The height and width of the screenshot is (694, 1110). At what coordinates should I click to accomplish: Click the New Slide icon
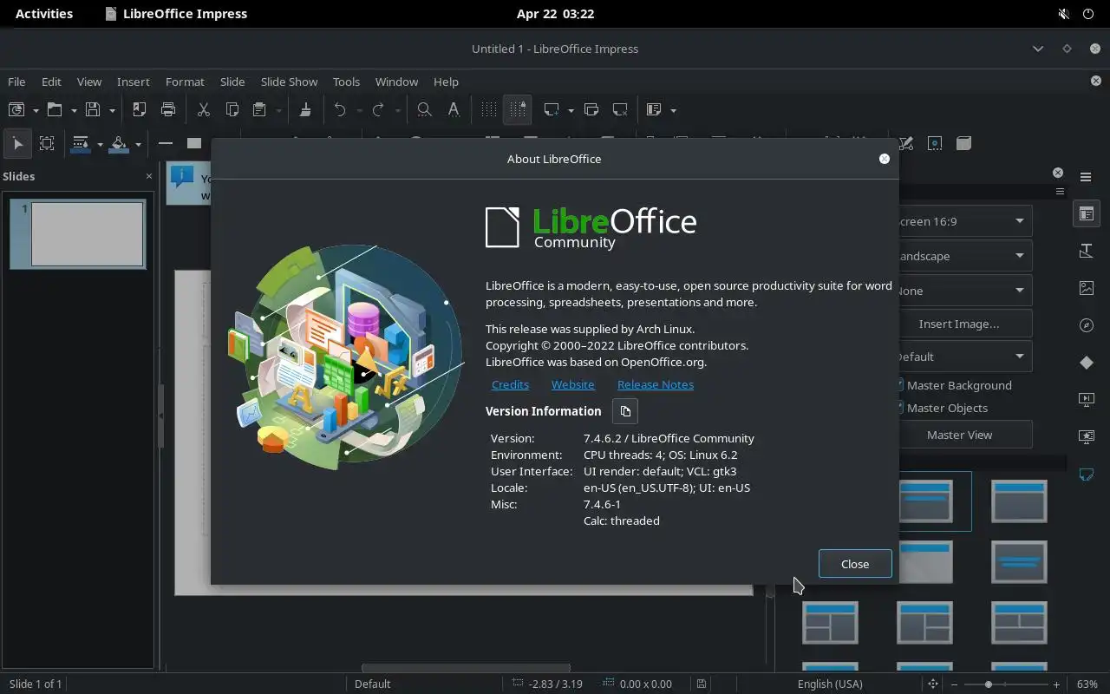pos(552,109)
